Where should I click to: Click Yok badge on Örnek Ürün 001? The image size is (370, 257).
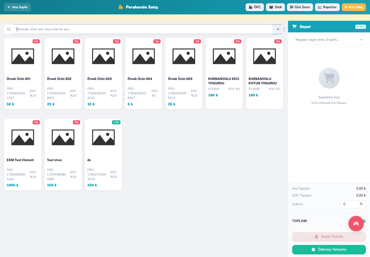click(36, 41)
